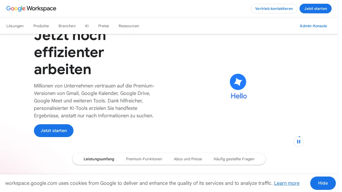Viewport: 342px width, 192px height.
Task: Open the Produkte menu
Action: (41, 26)
